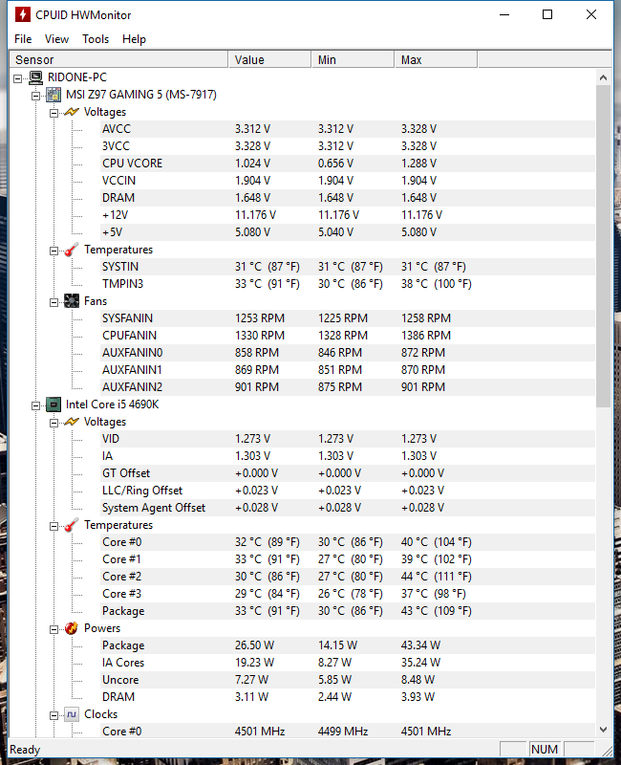Collapse the MSI Z97 GAMING 5 node
The image size is (621, 765).
pyautogui.click(x=36, y=96)
